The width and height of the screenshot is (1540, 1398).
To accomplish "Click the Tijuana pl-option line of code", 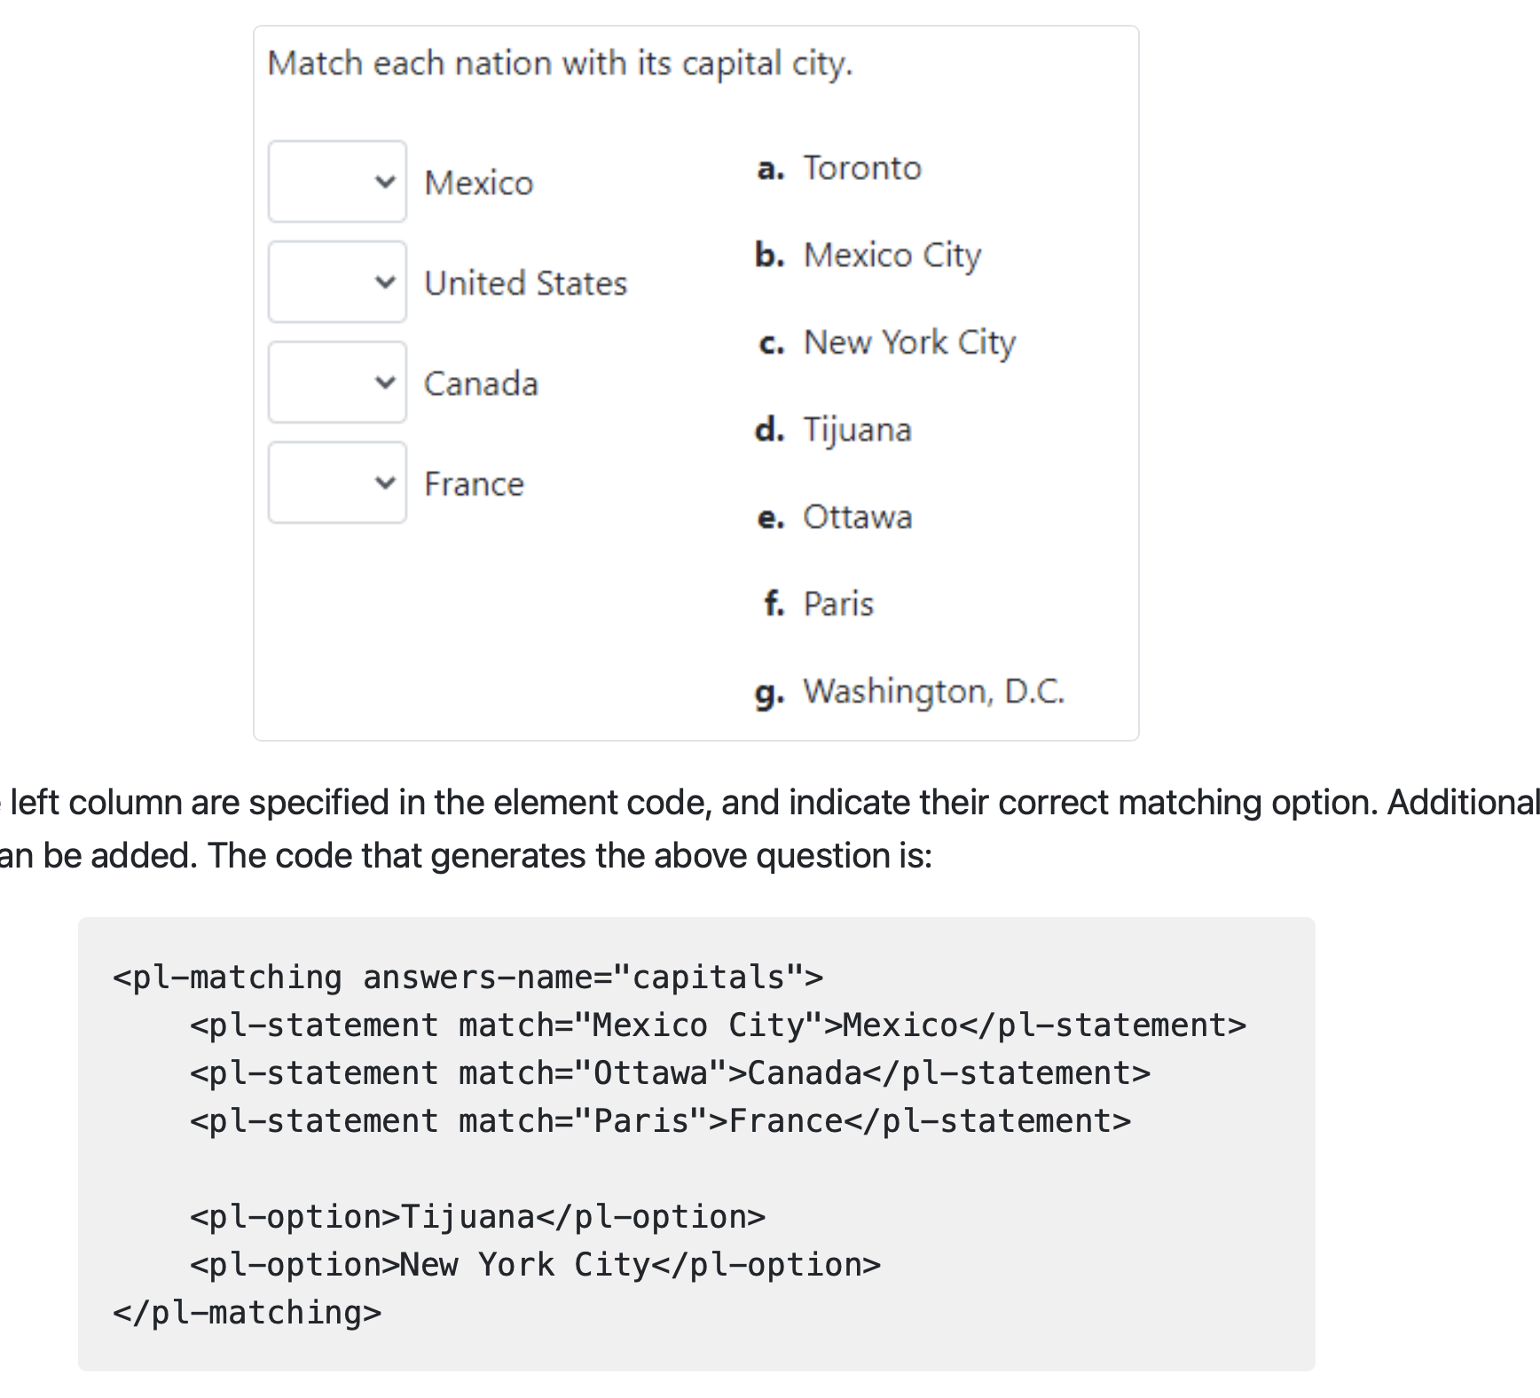I will [476, 1215].
